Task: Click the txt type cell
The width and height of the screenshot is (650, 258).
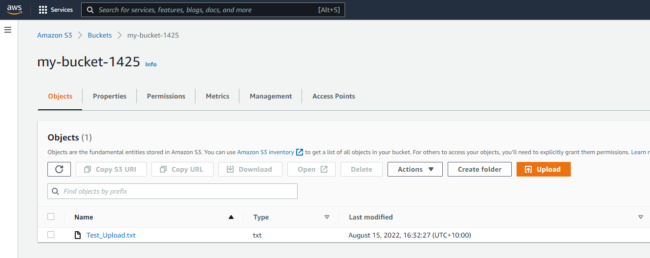Action: (x=257, y=235)
